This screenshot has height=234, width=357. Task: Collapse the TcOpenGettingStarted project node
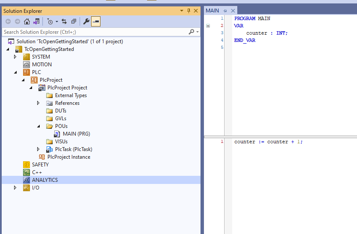click(x=8, y=49)
